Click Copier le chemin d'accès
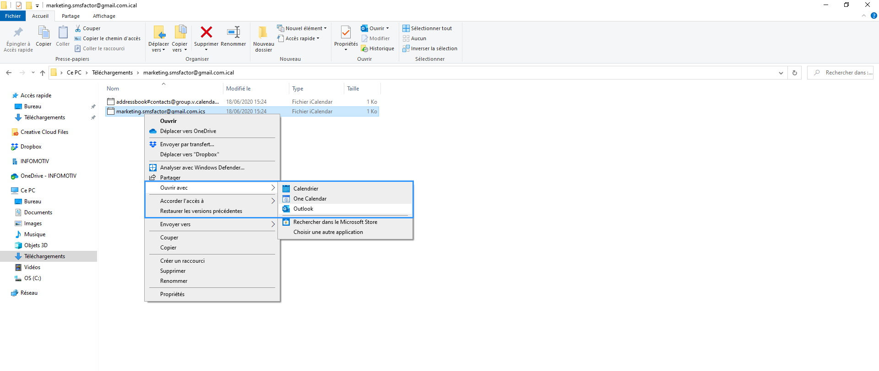 coord(108,38)
